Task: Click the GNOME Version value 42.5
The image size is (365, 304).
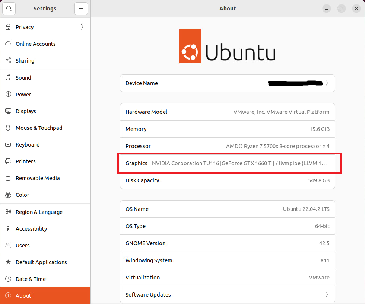Action: click(x=324, y=243)
